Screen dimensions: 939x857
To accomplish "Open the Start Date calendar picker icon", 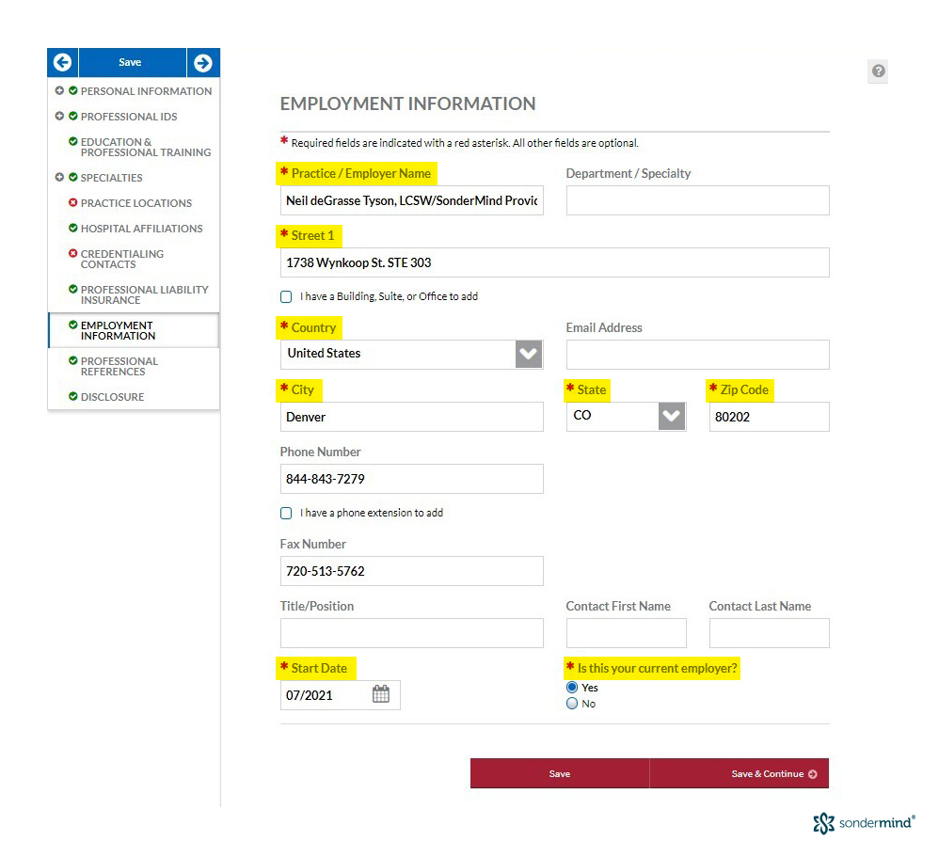I will [x=381, y=694].
